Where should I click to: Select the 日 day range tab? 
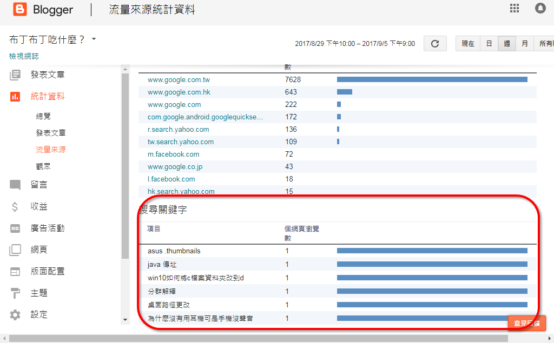coord(489,43)
